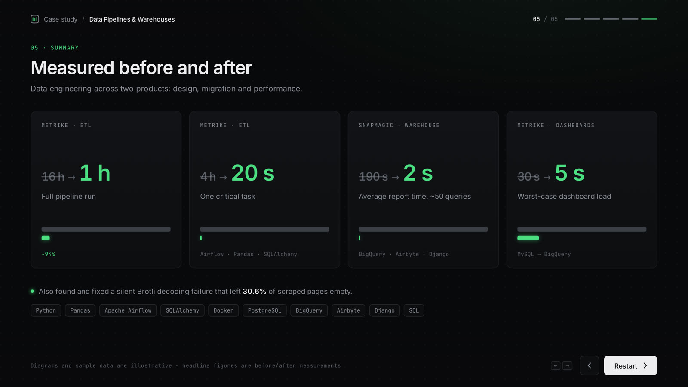
Task: Click the 'MySQL → BigQuery' label
Action: [544, 254]
